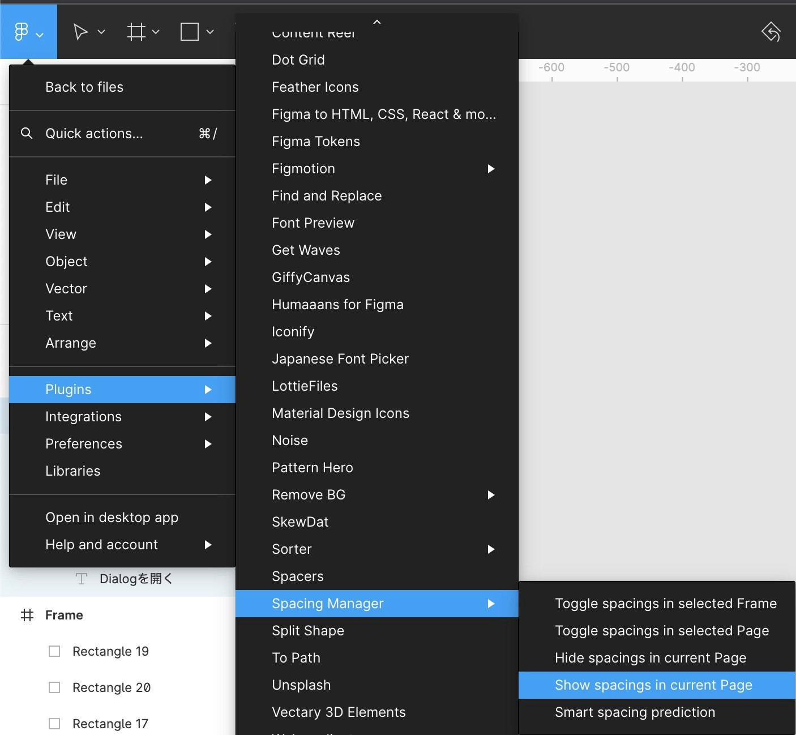Launch Vectary 3D Elements plugin

377,712
